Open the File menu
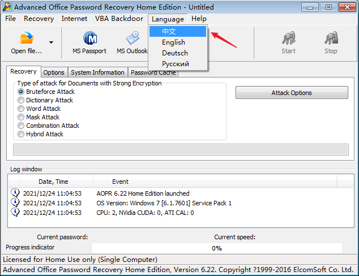This screenshot has width=359, height=276. 11,19
